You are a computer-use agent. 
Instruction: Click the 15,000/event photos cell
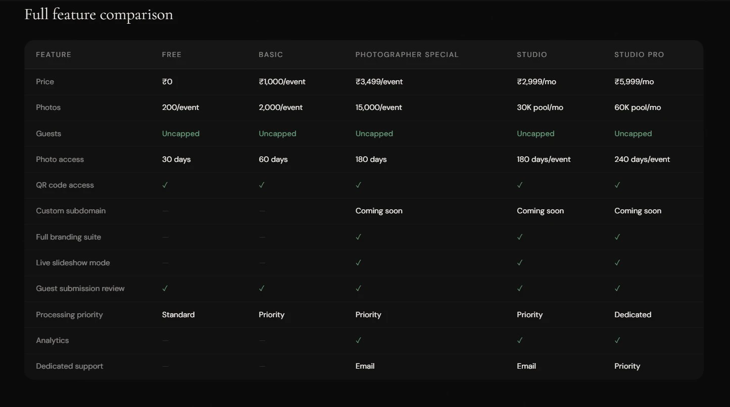coord(379,107)
